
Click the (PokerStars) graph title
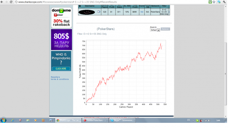[106, 29]
